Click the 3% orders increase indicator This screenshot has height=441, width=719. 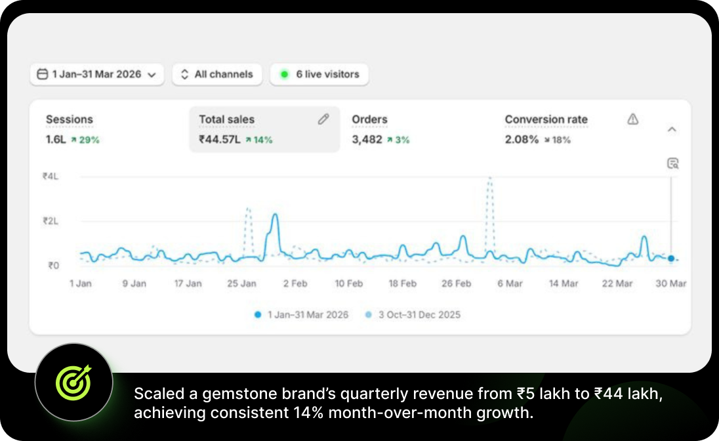(398, 140)
